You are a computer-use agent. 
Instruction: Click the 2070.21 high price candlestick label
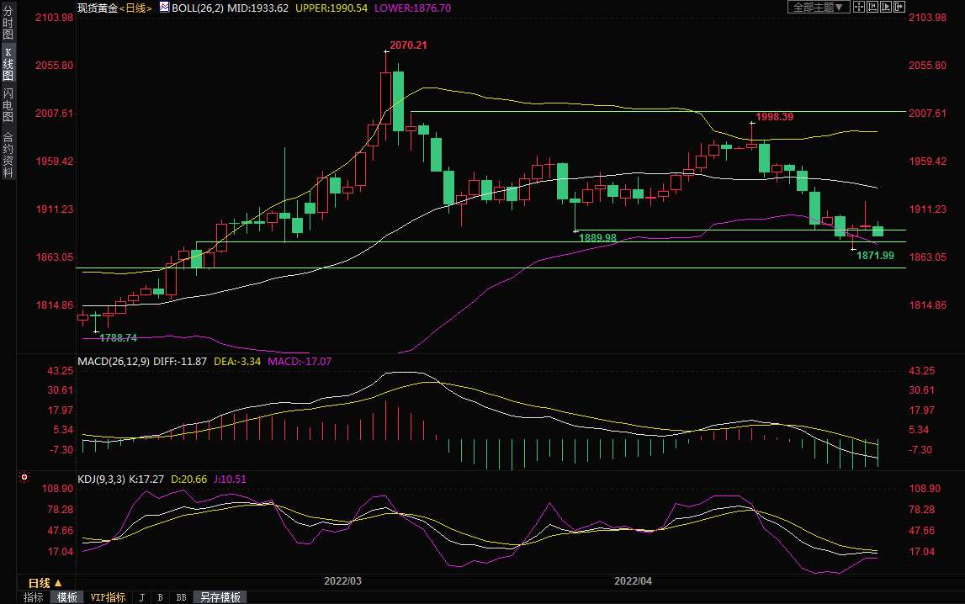(408, 45)
